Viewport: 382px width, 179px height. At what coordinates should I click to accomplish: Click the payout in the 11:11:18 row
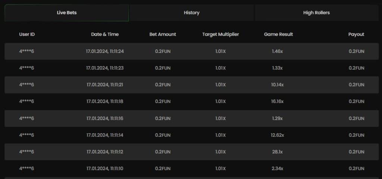[356, 101]
